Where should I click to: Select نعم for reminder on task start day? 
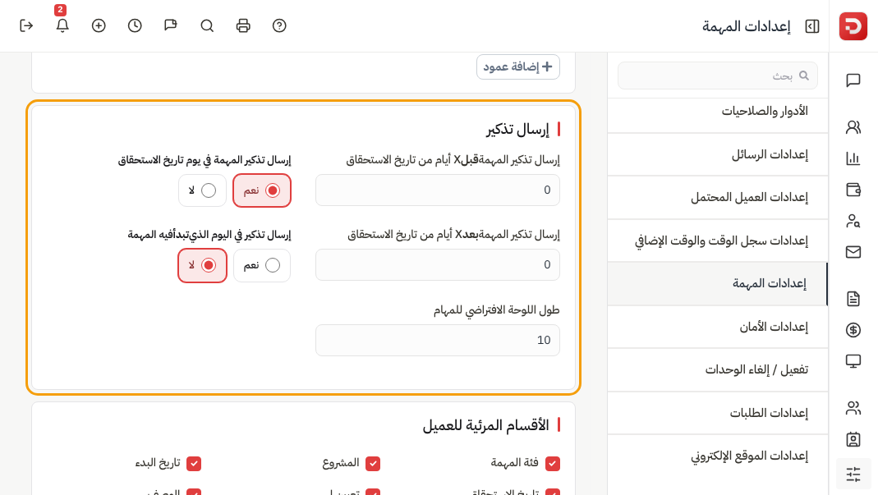coord(262,265)
